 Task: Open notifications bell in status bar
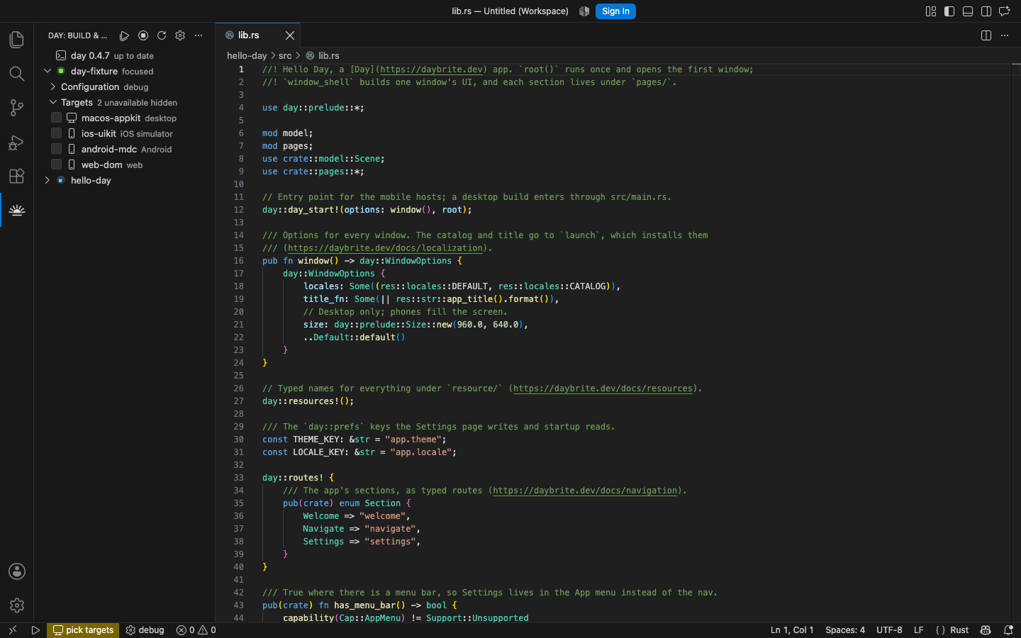[1008, 630]
